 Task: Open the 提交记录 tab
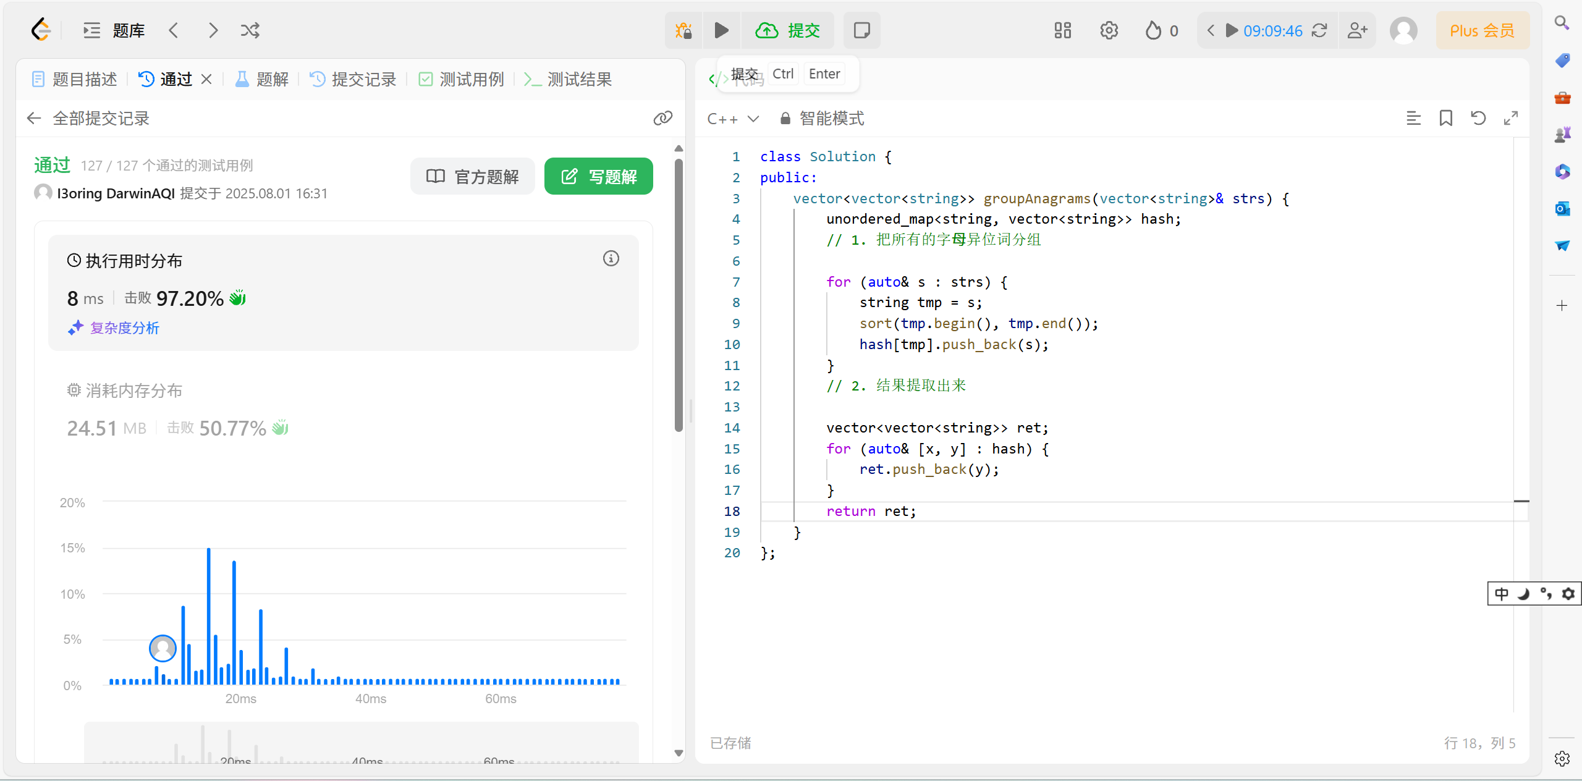(353, 79)
